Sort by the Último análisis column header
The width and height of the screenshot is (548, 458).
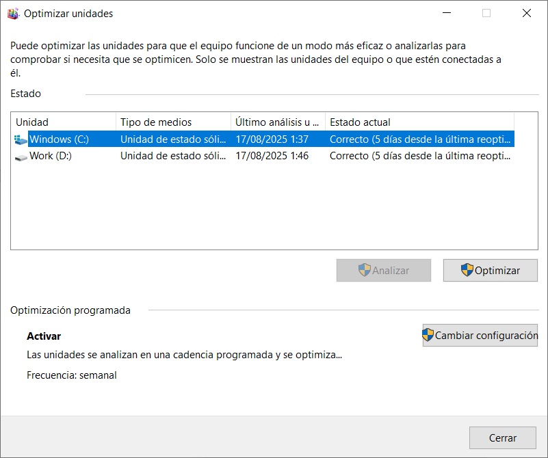[x=277, y=122]
